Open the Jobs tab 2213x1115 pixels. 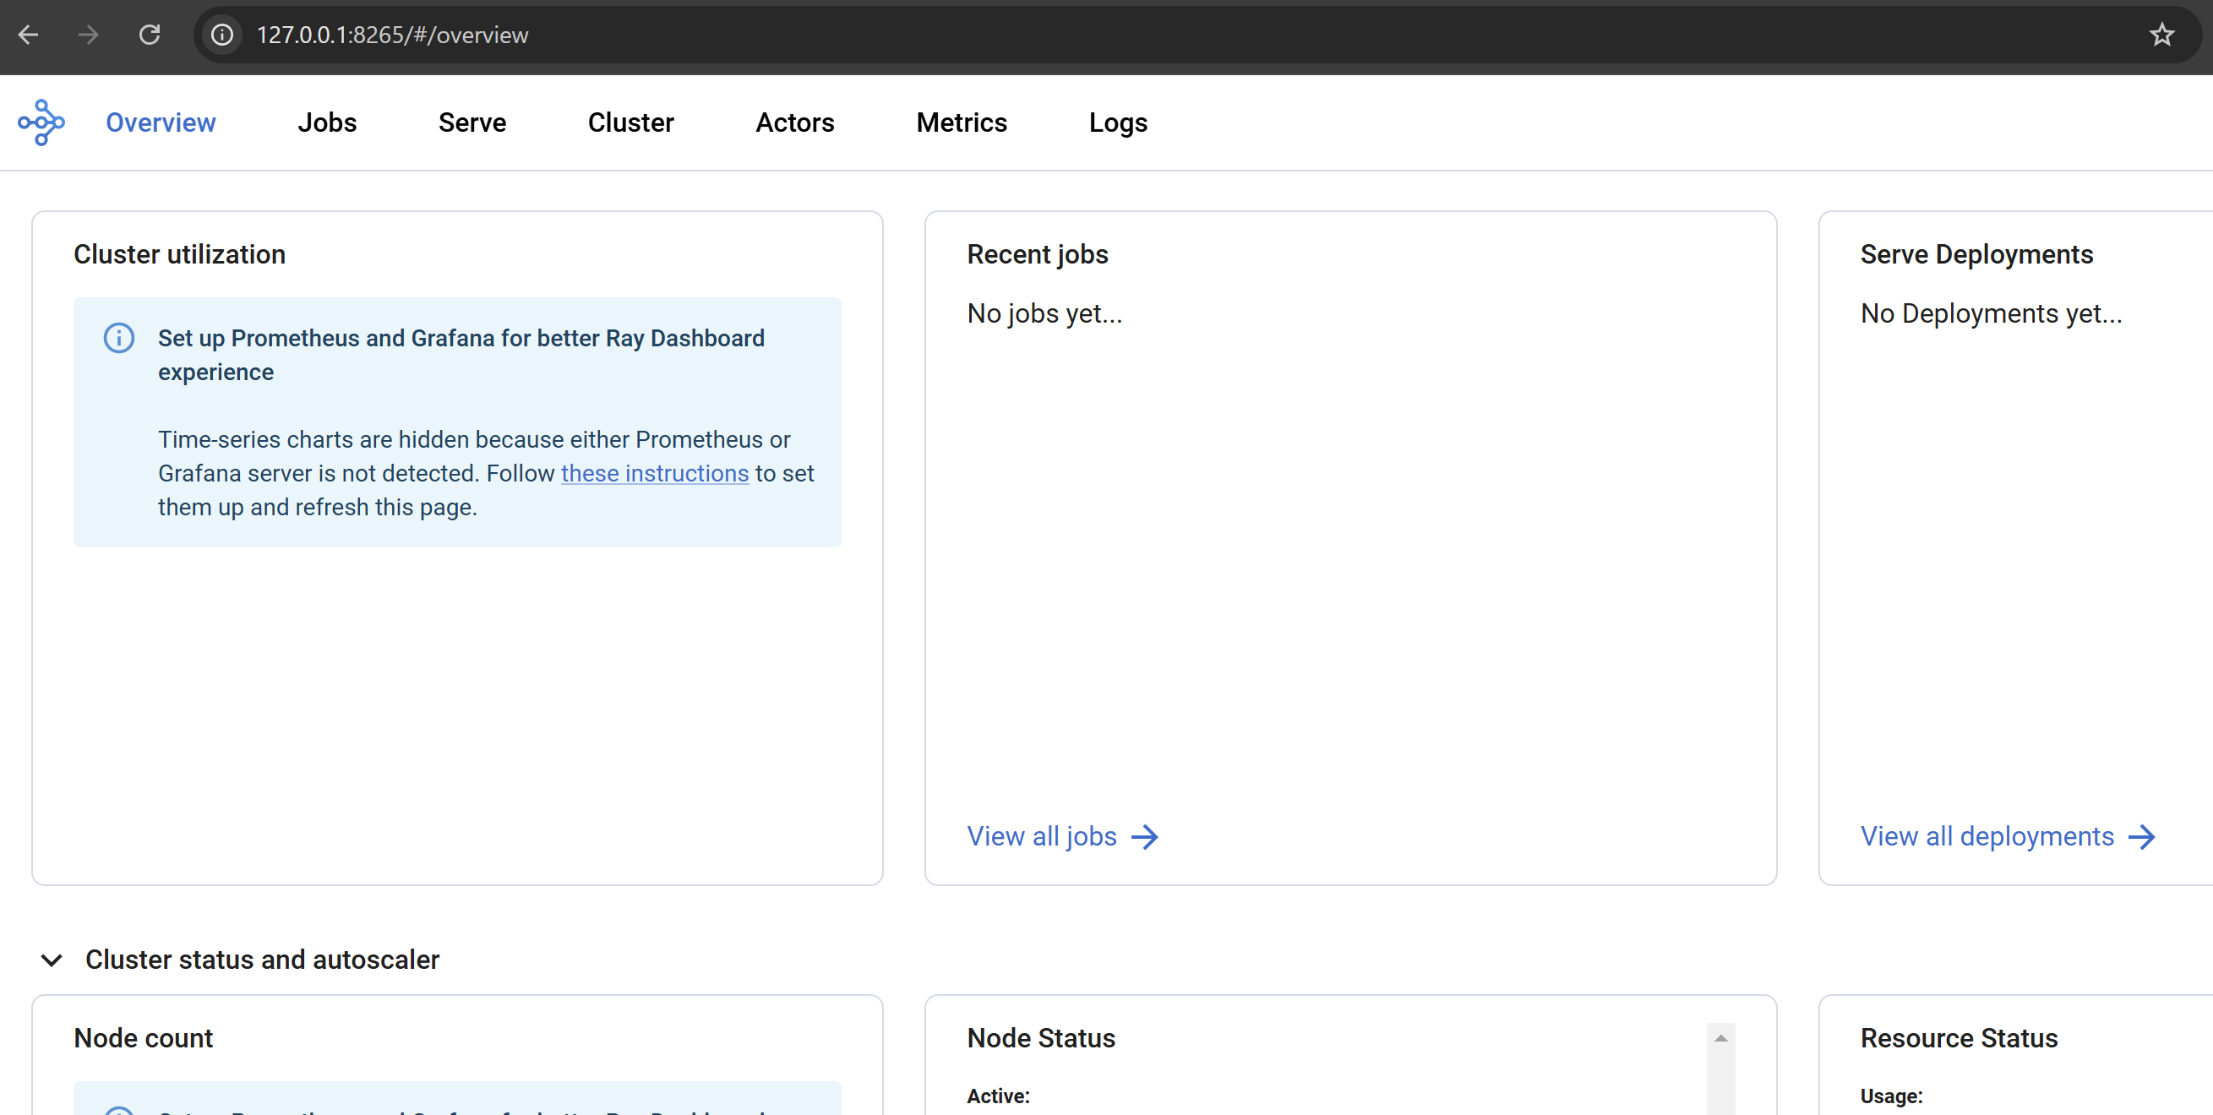326,122
